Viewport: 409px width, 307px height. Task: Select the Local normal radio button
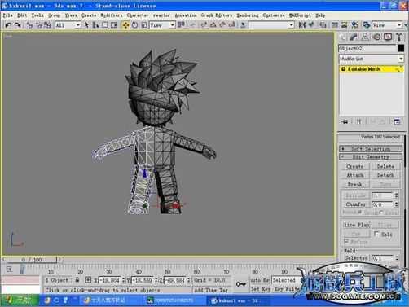382,213
